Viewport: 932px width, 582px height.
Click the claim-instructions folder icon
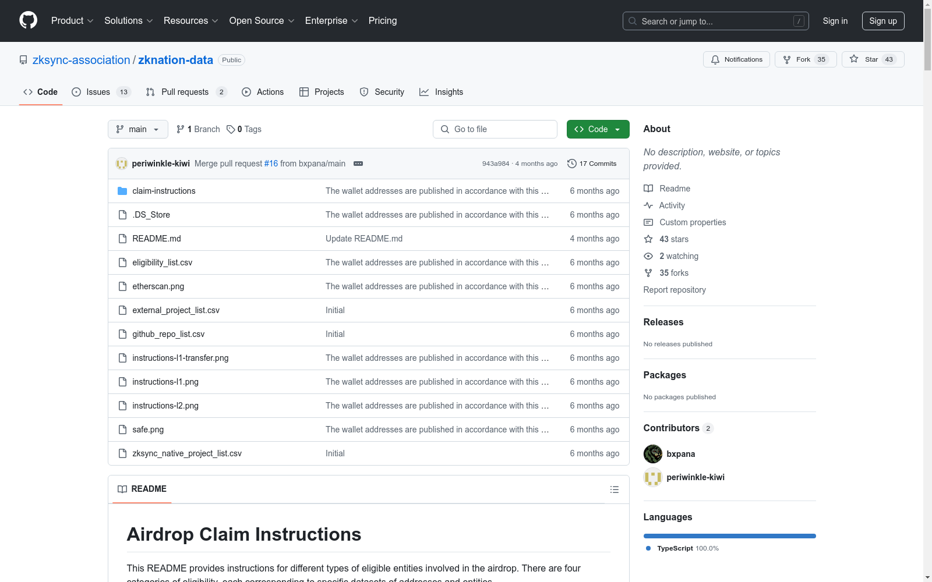pos(122,191)
